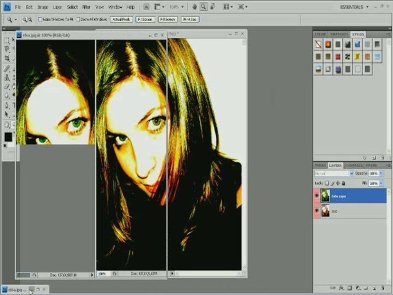The height and width of the screenshot is (295, 393).
Task: Click the Zoom Out magnifier icon
Action: (30, 19)
